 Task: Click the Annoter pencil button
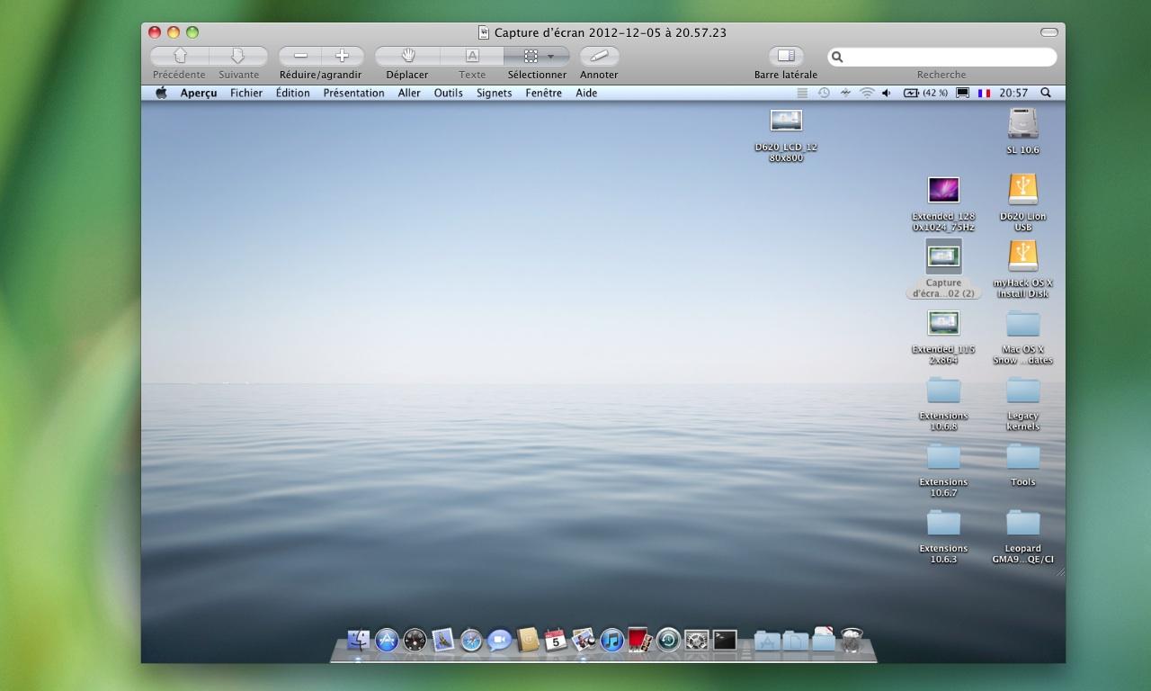[x=599, y=56]
